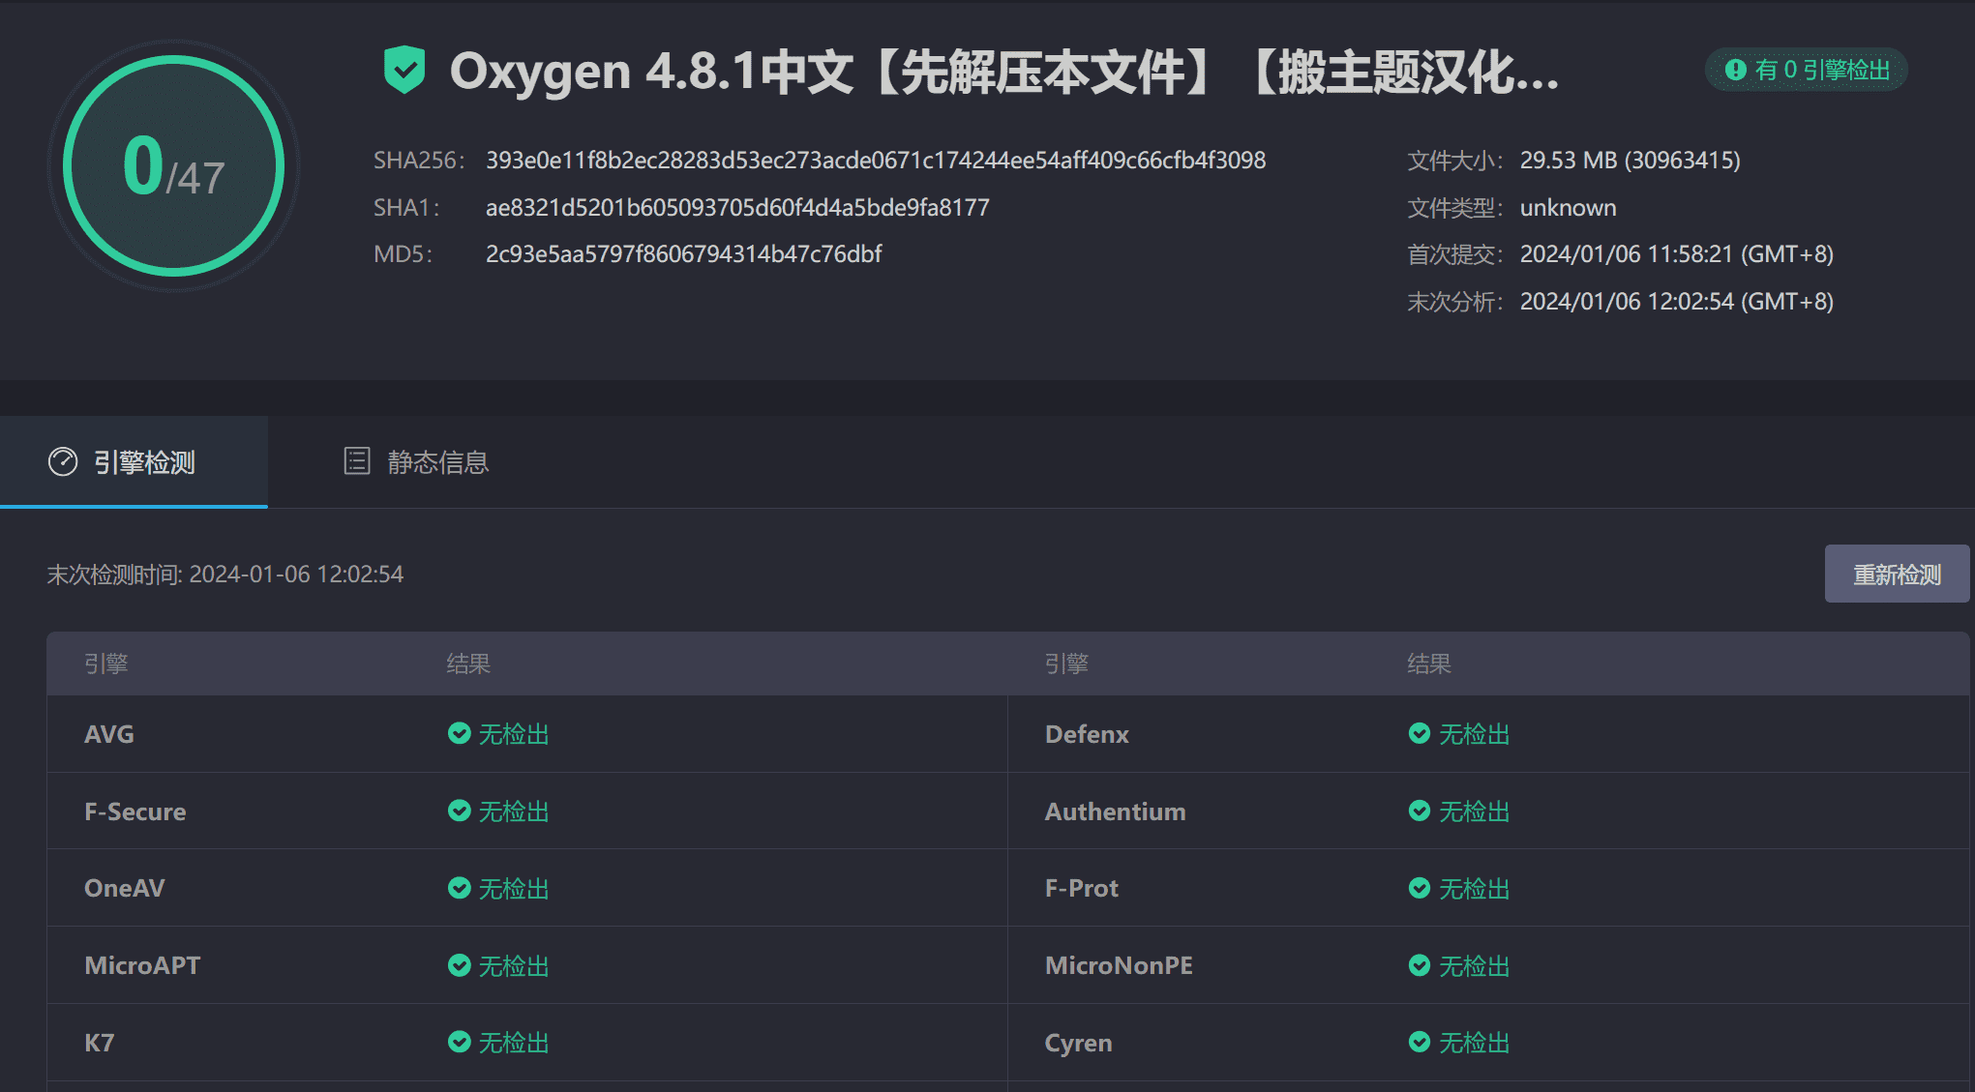The height and width of the screenshot is (1092, 1975).
Task: Click the Oxygen 4.8.1中文 file title
Action: (1003, 72)
